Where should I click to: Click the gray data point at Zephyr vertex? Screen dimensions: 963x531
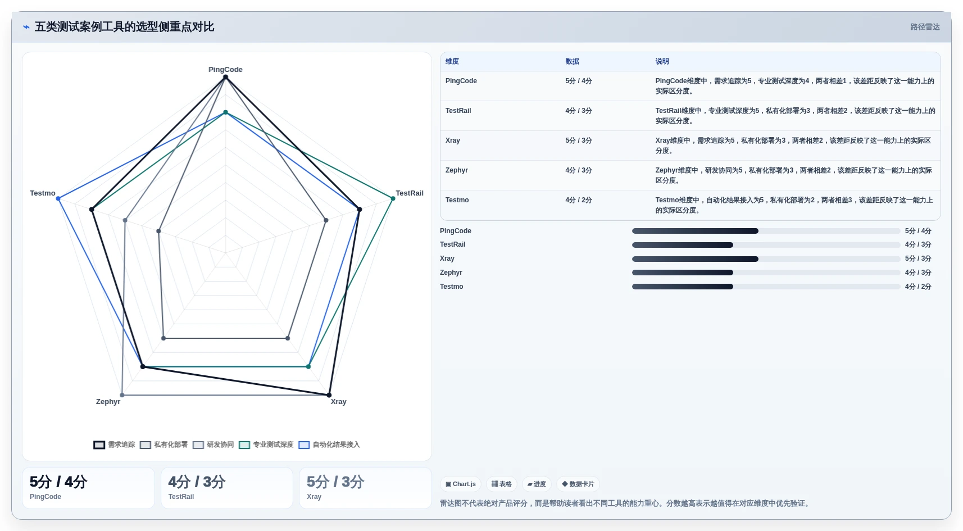coord(122,395)
